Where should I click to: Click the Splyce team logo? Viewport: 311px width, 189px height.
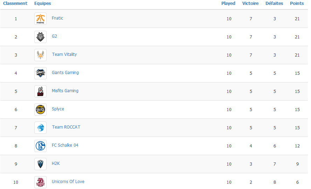[x=41, y=109]
